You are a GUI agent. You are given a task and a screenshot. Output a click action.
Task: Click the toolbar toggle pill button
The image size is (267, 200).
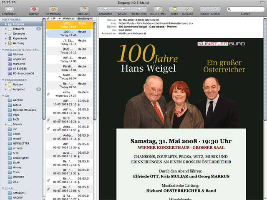(262, 2)
